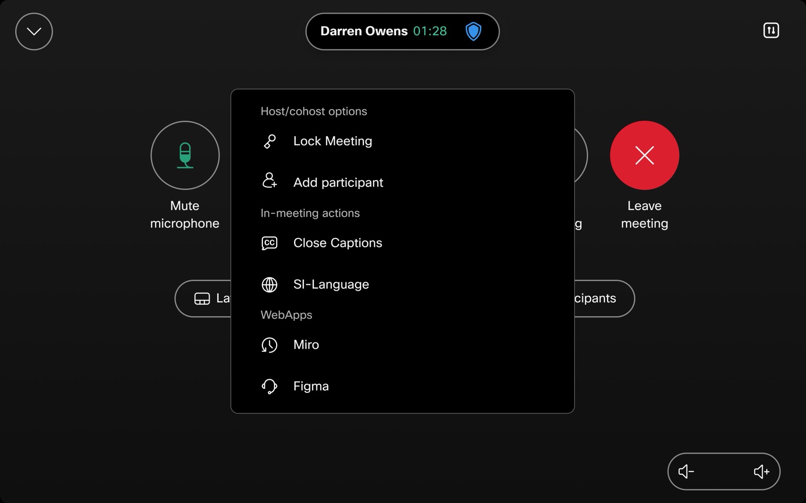Click the WebApps section heading
The width and height of the screenshot is (806, 503).
click(x=286, y=315)
